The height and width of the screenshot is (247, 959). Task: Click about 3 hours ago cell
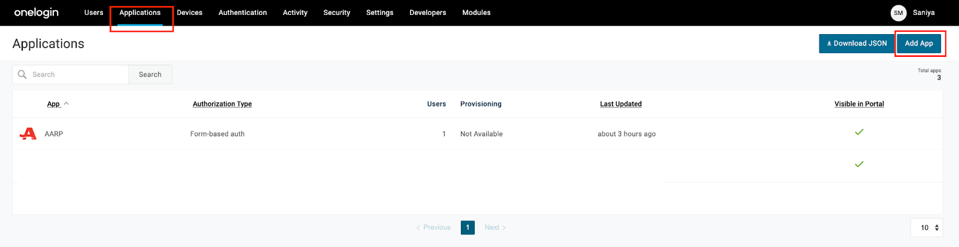click(x=626, y=134)
